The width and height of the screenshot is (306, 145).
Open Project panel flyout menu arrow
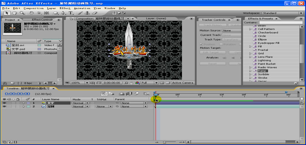tap(59, 20)
